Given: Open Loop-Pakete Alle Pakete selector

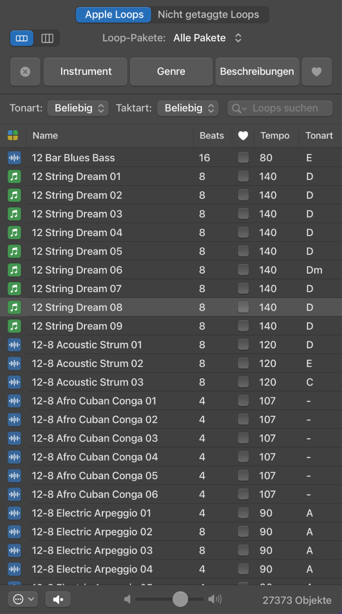Looking at the screenshot, I should pyautogui.click(x=208, y=38).
